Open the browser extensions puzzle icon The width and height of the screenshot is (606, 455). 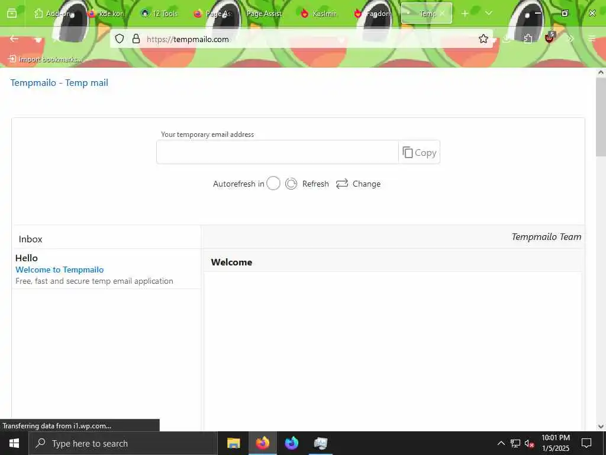[528, 39]
